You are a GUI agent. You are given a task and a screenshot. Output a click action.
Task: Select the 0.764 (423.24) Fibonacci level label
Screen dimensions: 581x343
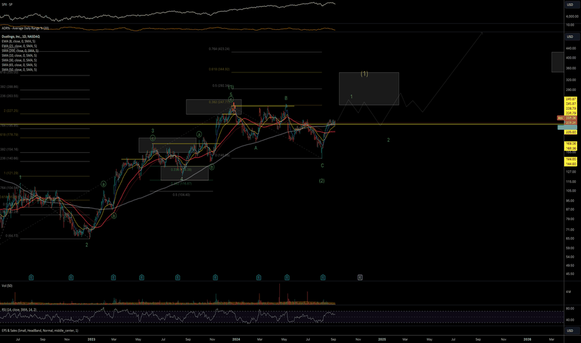coord(219,49)
